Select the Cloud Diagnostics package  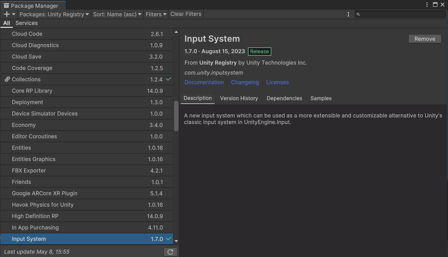tap(87, 46)
